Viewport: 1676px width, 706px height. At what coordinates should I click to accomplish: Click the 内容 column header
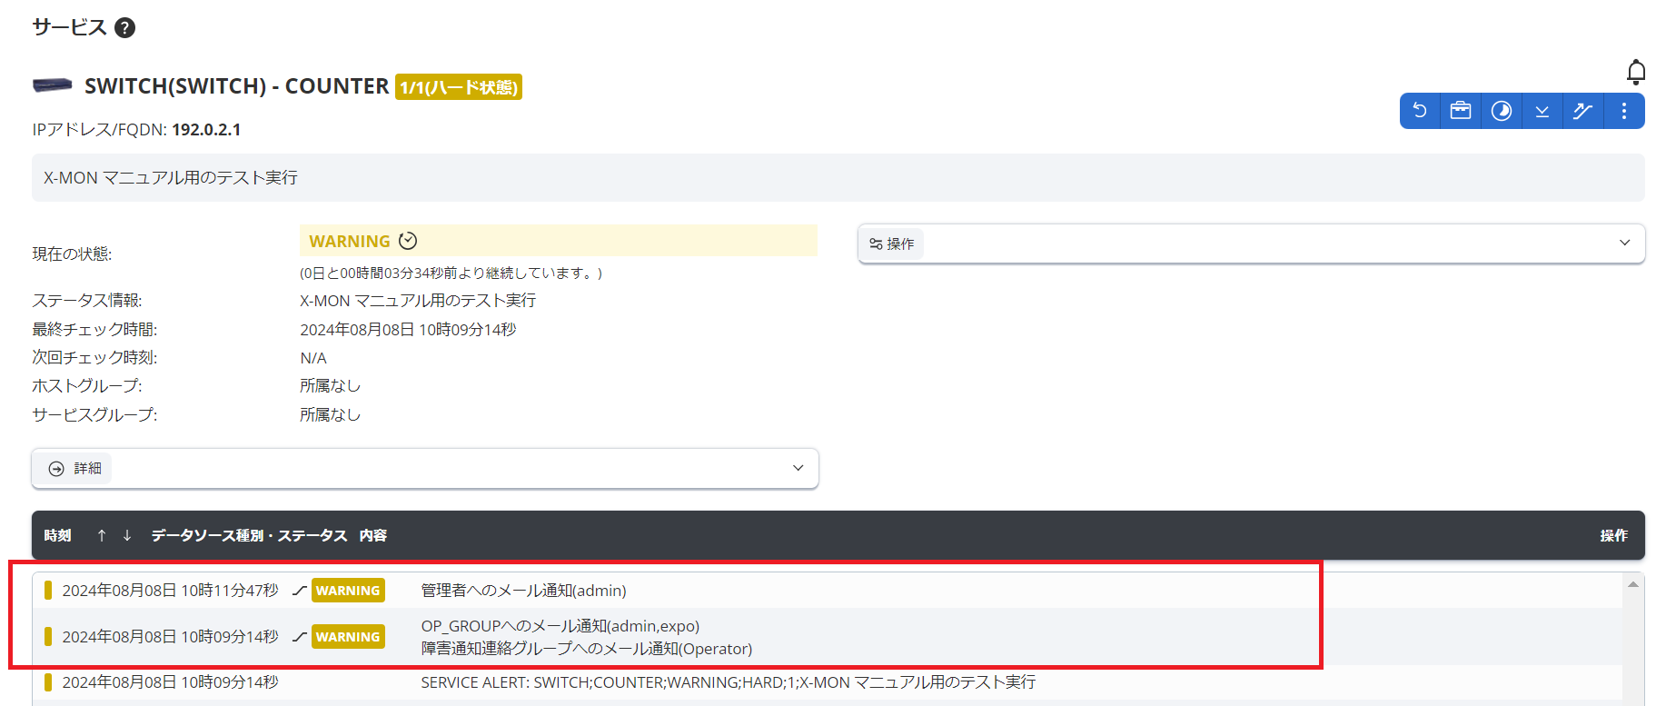point(372,535)
